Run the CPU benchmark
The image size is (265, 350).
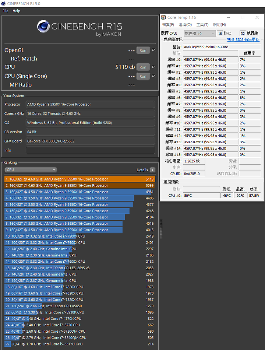143,67
